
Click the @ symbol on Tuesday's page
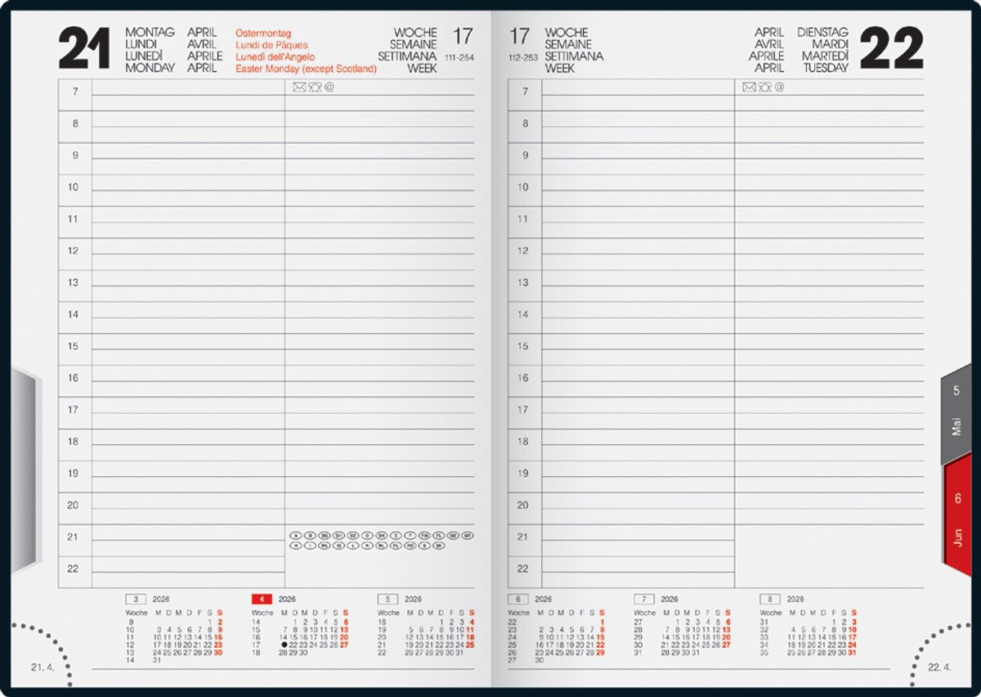click(x=779, y=88)
